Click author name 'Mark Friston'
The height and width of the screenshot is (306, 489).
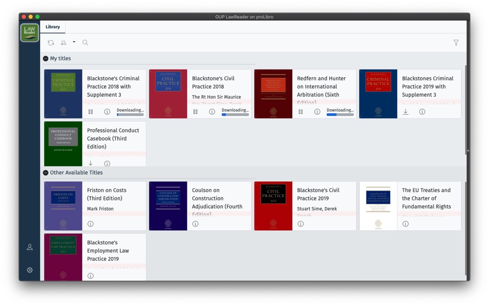[x=100, y=209]
